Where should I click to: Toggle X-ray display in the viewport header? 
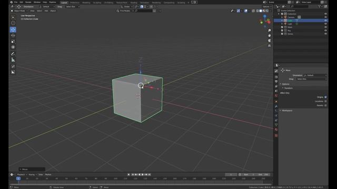253,10
